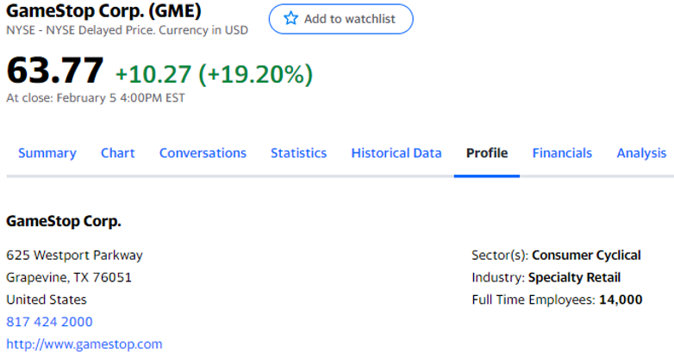Click the NYSE Delayed Price currency note
The height and width of the screenshot is (358, 674).
(127, 30)
